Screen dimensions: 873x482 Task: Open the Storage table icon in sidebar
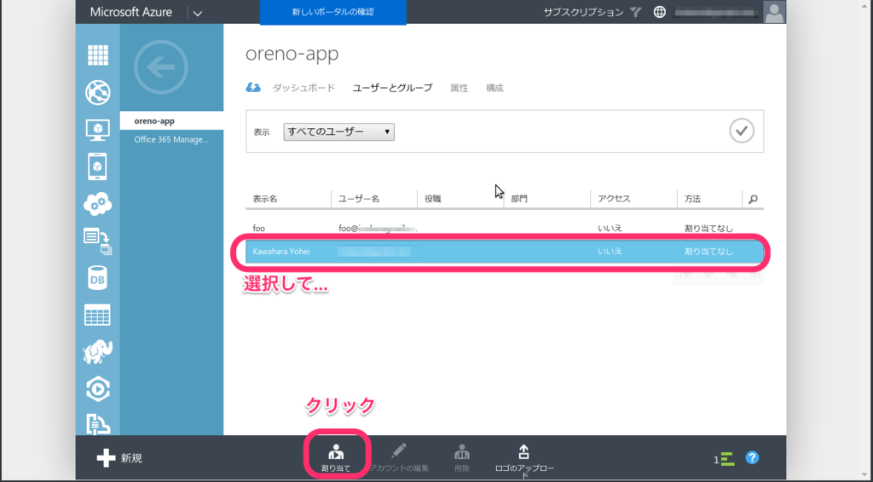pyautogui.click(x=98, y=316)
